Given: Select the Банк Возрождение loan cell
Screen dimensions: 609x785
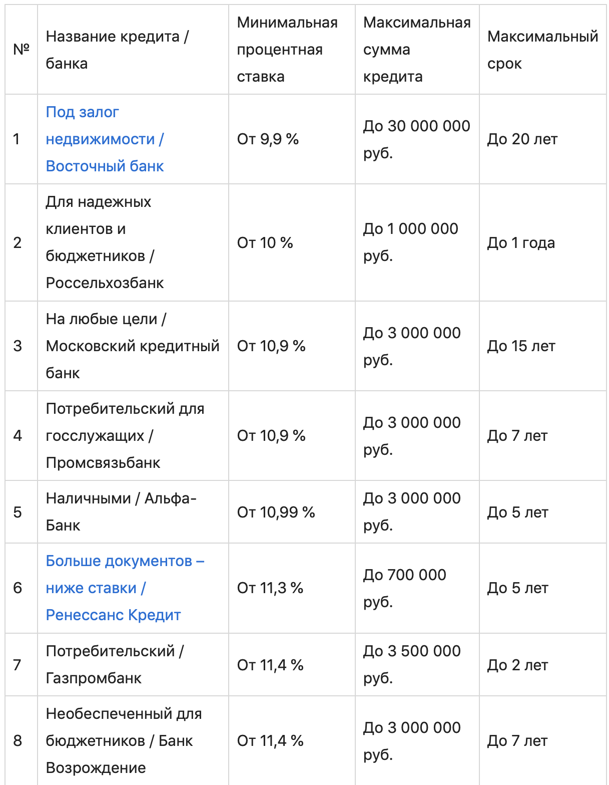Looking at the screenshot, I should (x=124, y=741).
